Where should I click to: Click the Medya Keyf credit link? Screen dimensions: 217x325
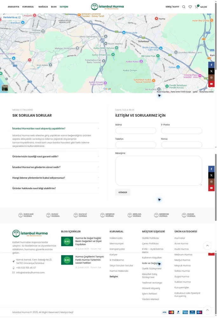[x=67, y=312]
